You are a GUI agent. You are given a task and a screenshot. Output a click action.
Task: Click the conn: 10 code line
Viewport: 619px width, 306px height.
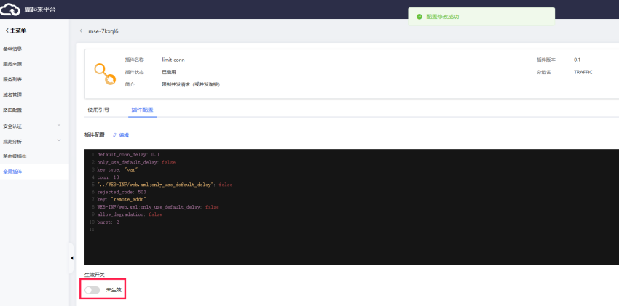109,177
